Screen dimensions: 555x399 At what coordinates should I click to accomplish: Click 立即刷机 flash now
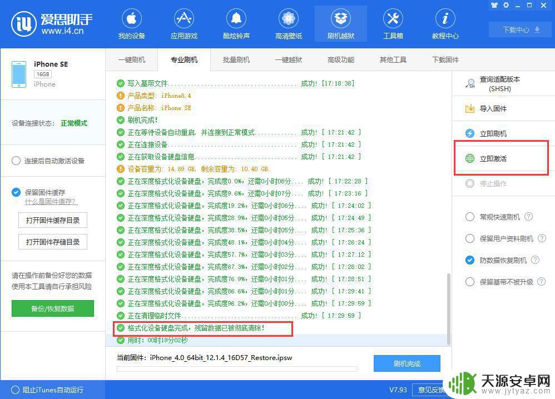coord(503,133)
